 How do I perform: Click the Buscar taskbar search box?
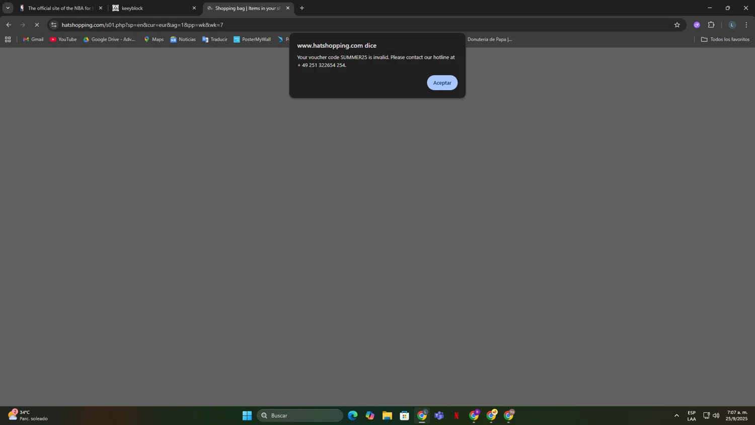point(300,415)
